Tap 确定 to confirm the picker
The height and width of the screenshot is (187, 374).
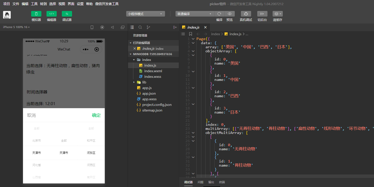point(96,115)
